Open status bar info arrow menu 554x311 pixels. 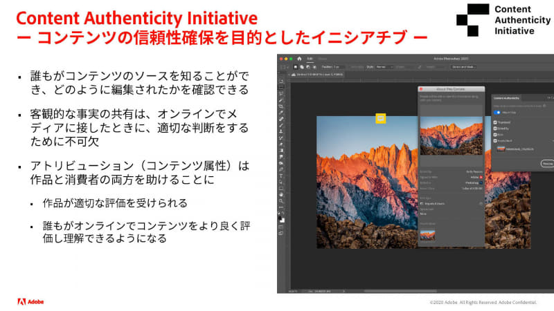pos(344,291)
